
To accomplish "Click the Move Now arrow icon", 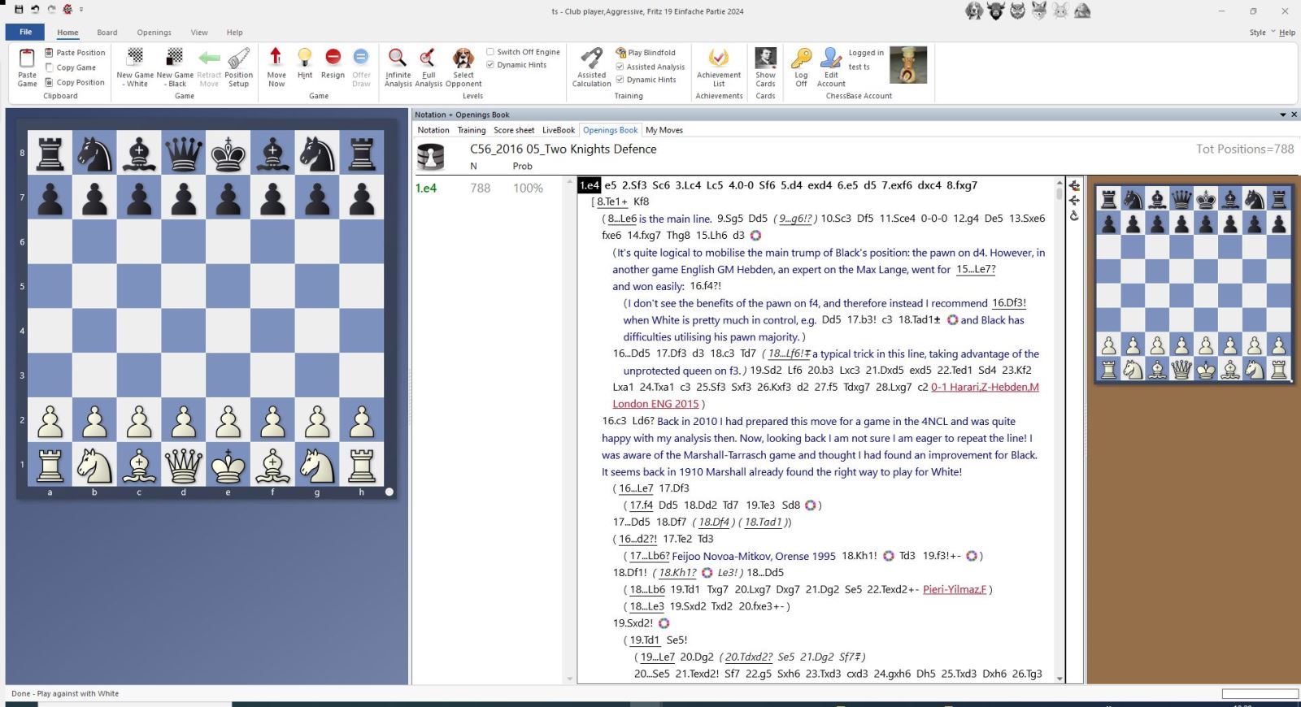I will click(276, 58).
